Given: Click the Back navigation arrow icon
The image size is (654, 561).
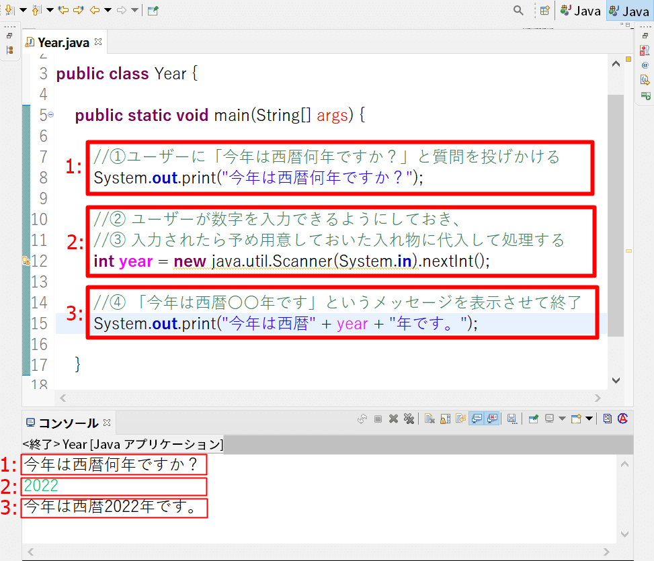Looking at the screenshot, I should tap(93, 11).
